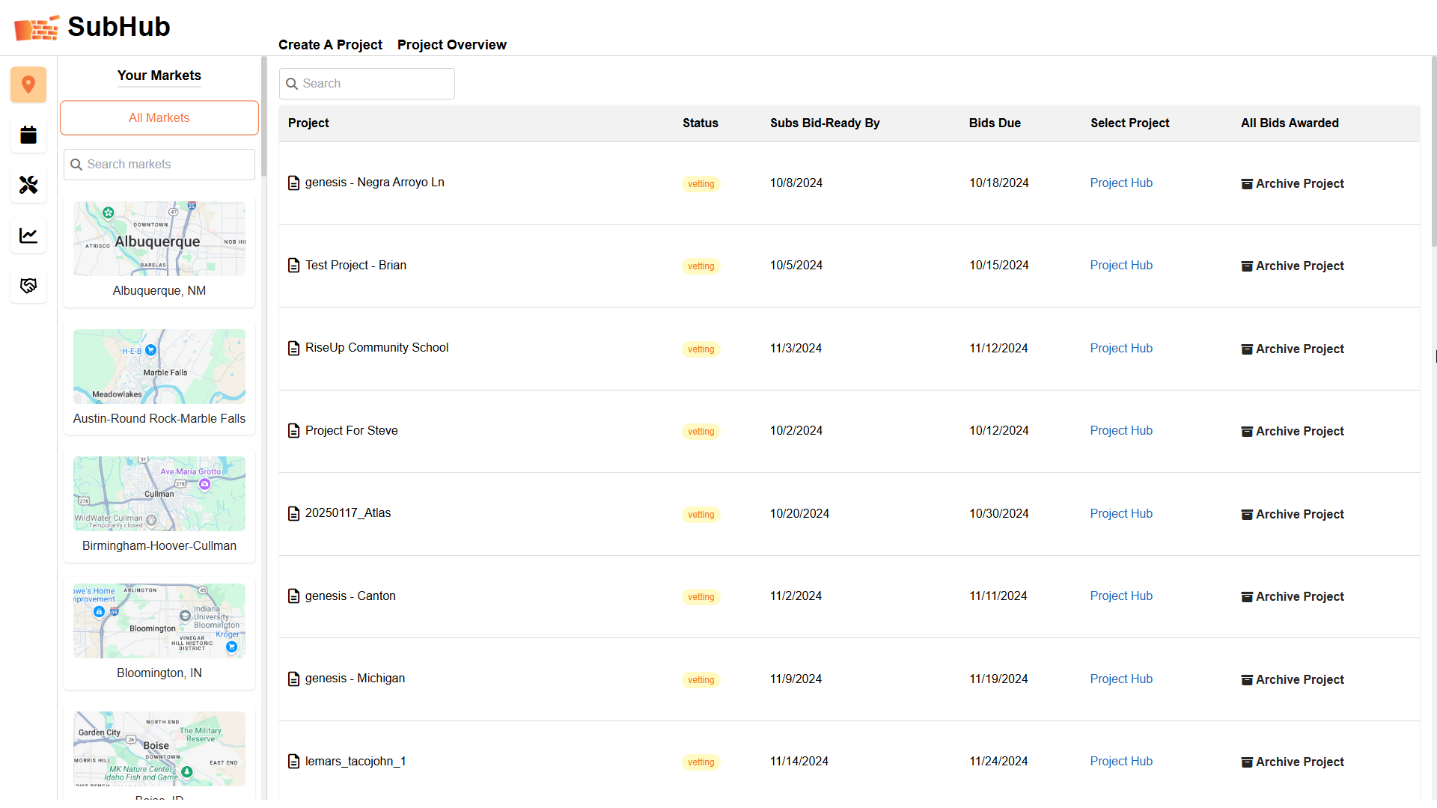Click document icon for lemars_tacojohn_1
The image size is (1437, 808).
[x=294, y=762]
